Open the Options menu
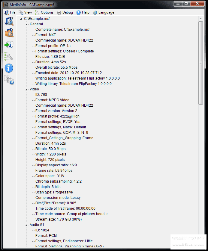 click(44, 12)
